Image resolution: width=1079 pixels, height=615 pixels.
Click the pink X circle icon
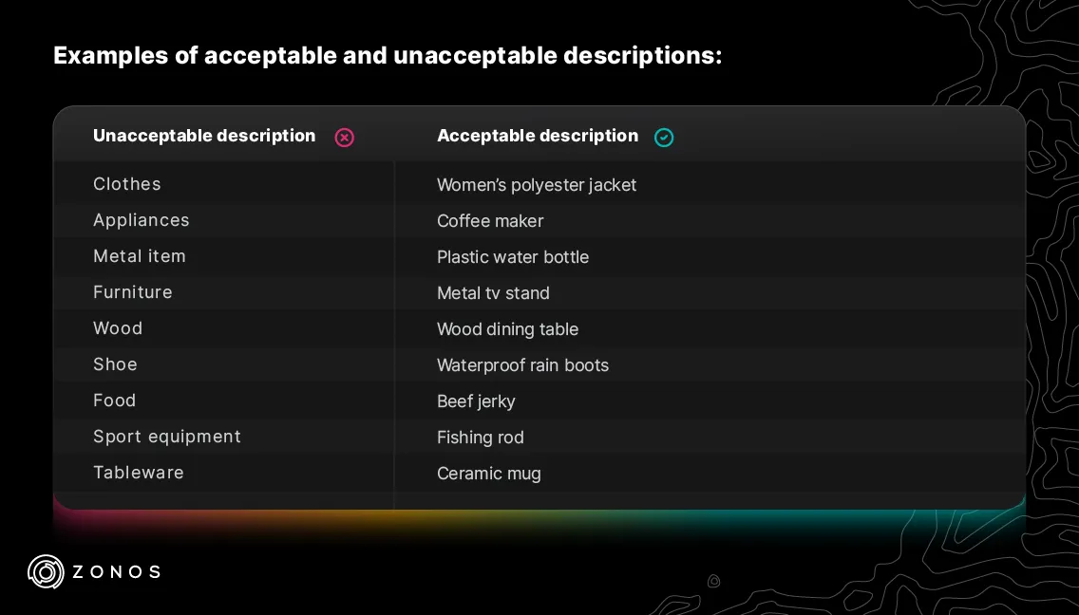click(345, 138)
